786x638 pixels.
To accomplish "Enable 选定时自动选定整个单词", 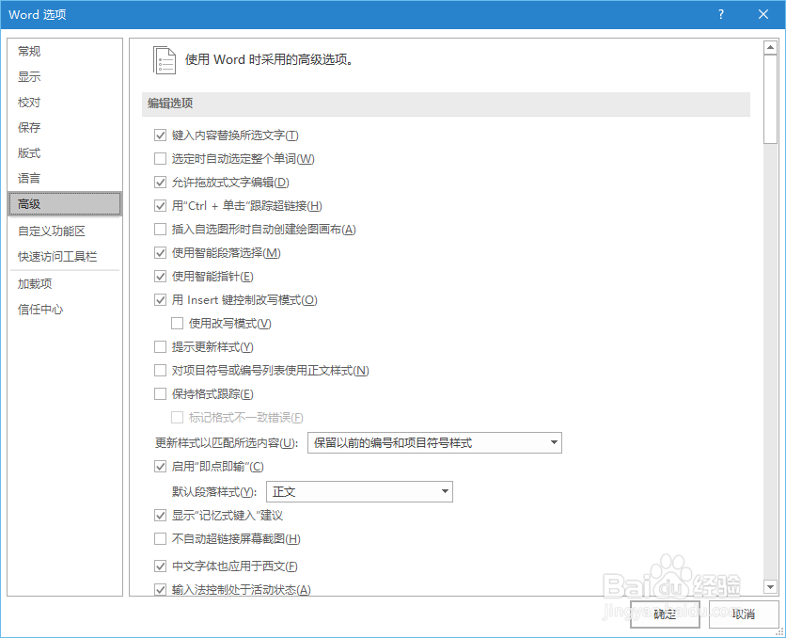I will click(161, 158).
